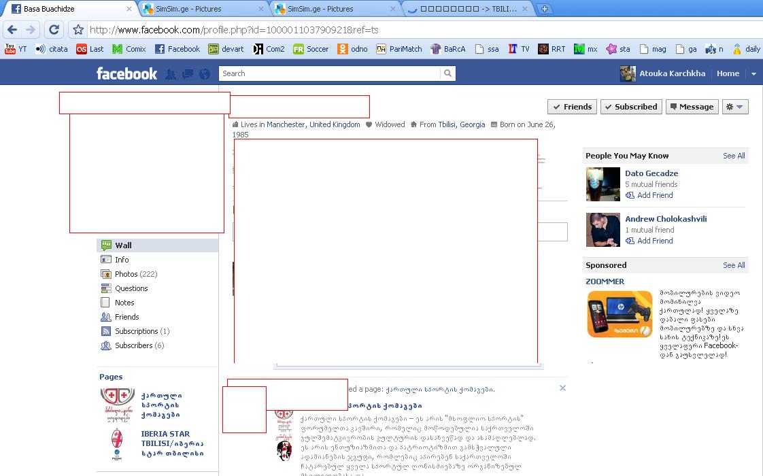Expand the account menu arrow beside Home
This screenshot has width=763, height=476.
(x=753, y=74)
